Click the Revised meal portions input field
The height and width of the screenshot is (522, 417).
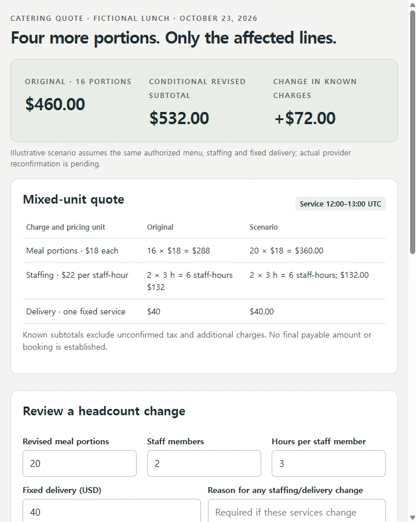click(x=79, y=463)
